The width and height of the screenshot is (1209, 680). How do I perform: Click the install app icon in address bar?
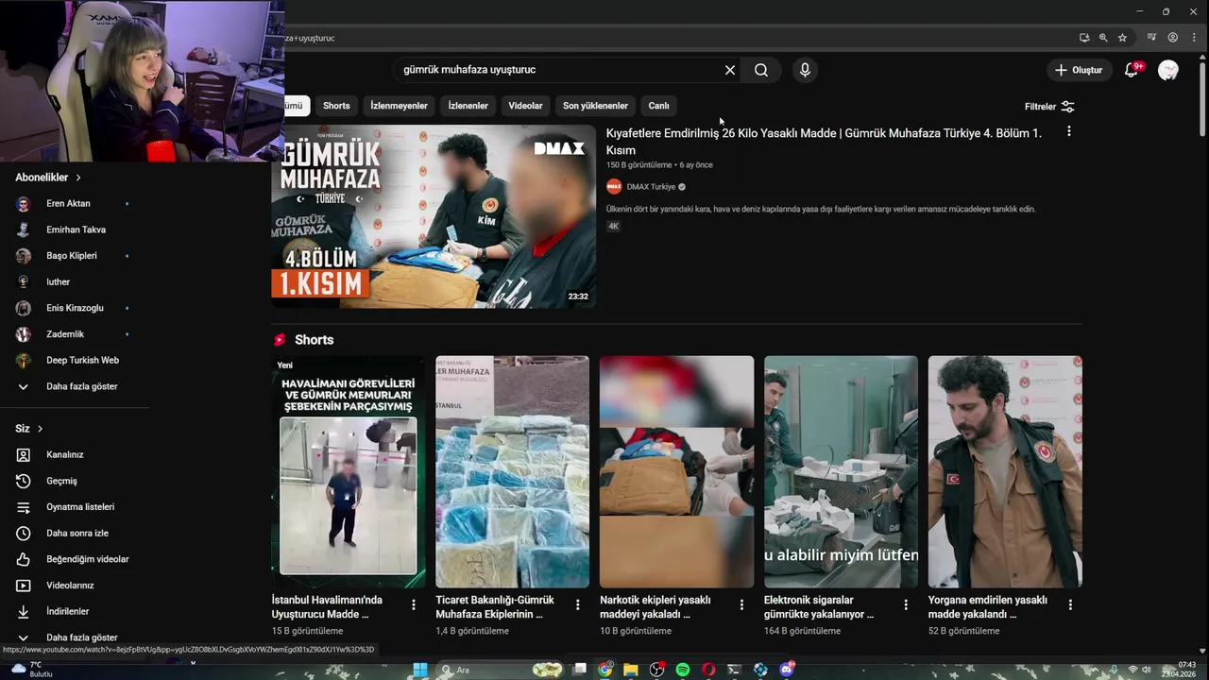pos(1084,38)
